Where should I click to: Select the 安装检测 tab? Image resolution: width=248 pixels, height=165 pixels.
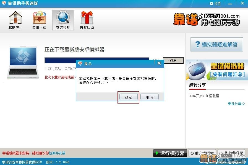coord(63,20)
